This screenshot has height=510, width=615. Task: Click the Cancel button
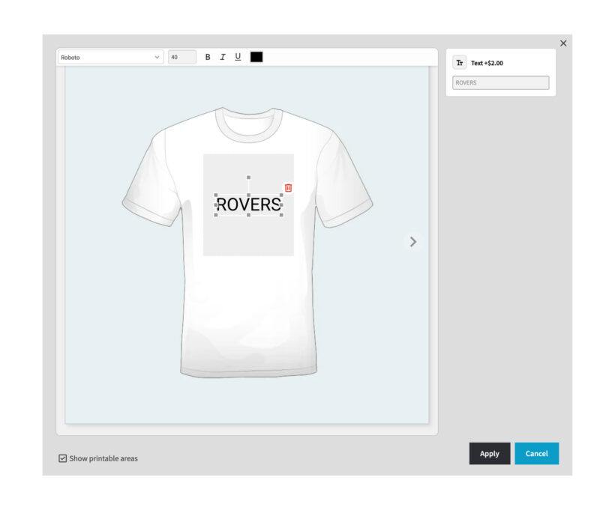[x=536, y=454]
